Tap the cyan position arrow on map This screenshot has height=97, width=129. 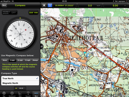click(85, 53)
